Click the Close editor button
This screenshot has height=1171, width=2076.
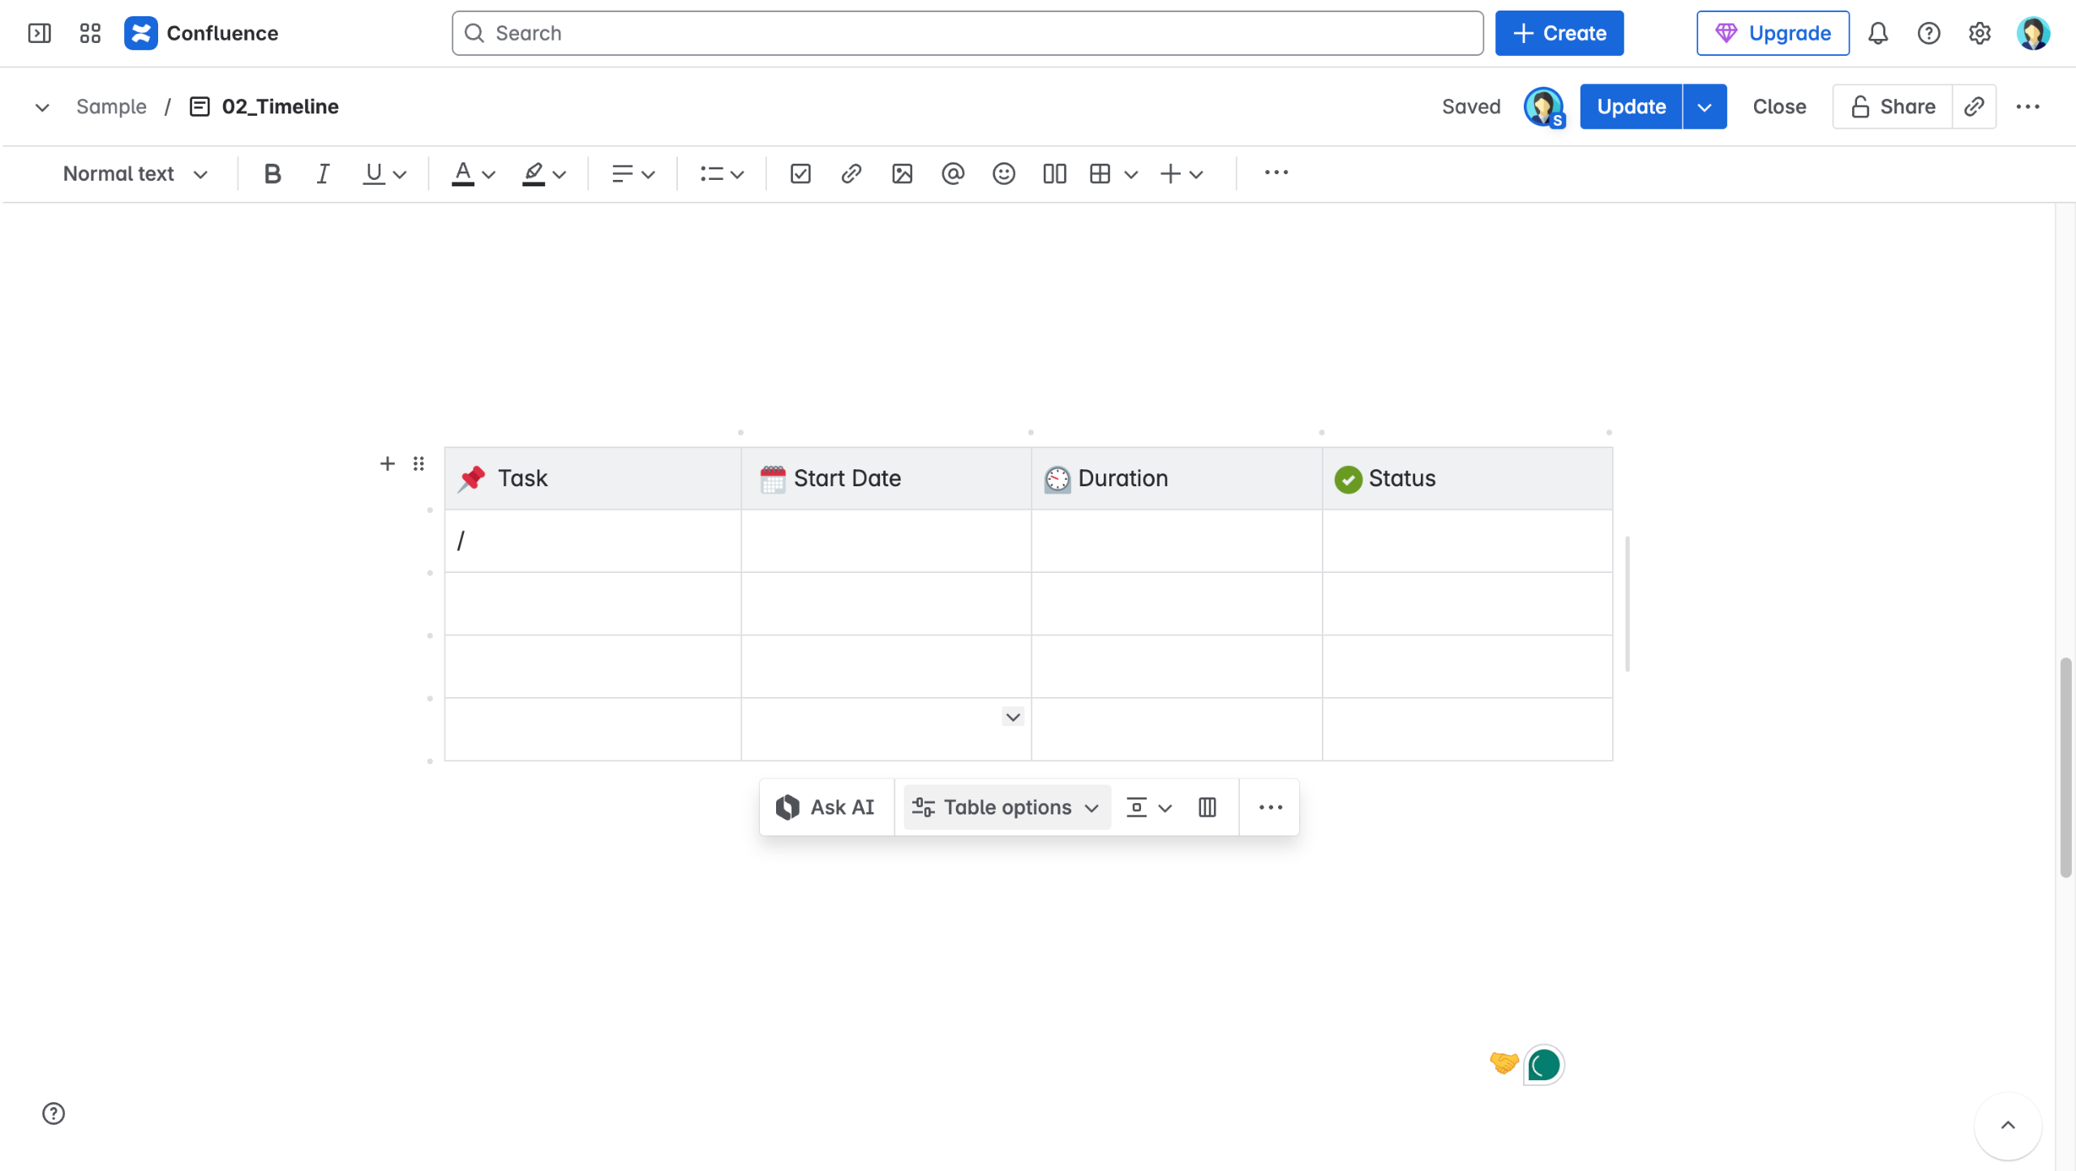coord(1779,106)
